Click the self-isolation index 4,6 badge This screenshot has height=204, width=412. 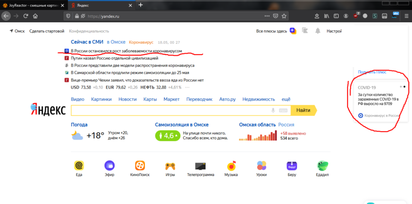coord(168,136)
